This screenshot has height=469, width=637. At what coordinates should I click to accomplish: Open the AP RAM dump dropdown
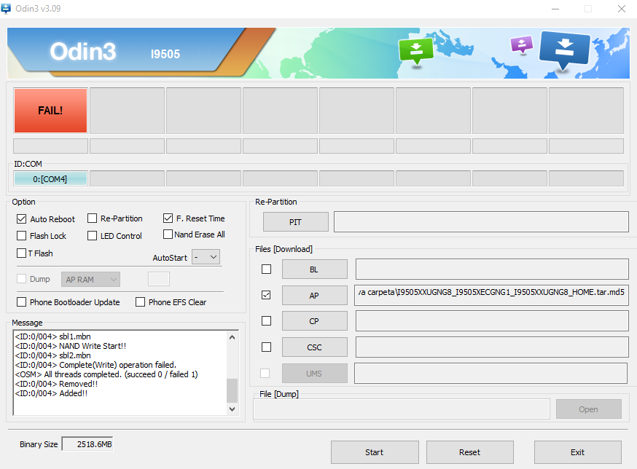[x=90, y=280]
